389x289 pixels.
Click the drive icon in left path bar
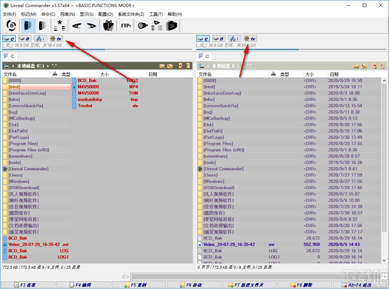6,66
